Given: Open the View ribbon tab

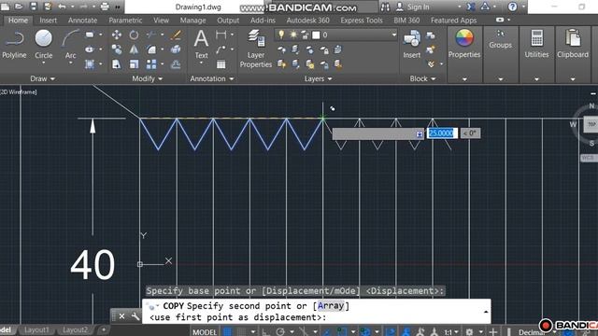Looking at the screenshot, I should (161, 21).
